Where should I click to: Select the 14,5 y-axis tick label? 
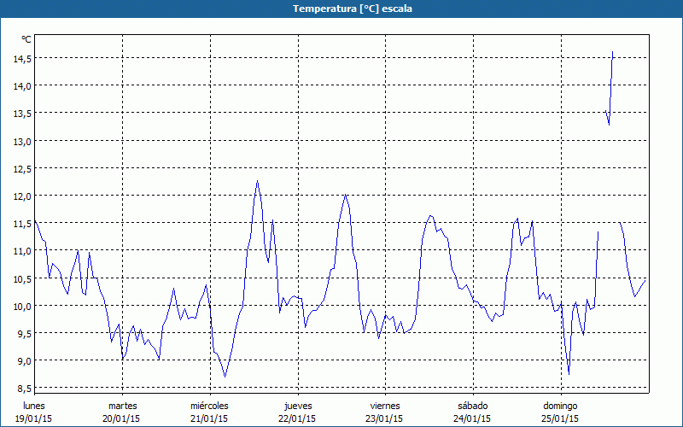[x=21, y=58]
